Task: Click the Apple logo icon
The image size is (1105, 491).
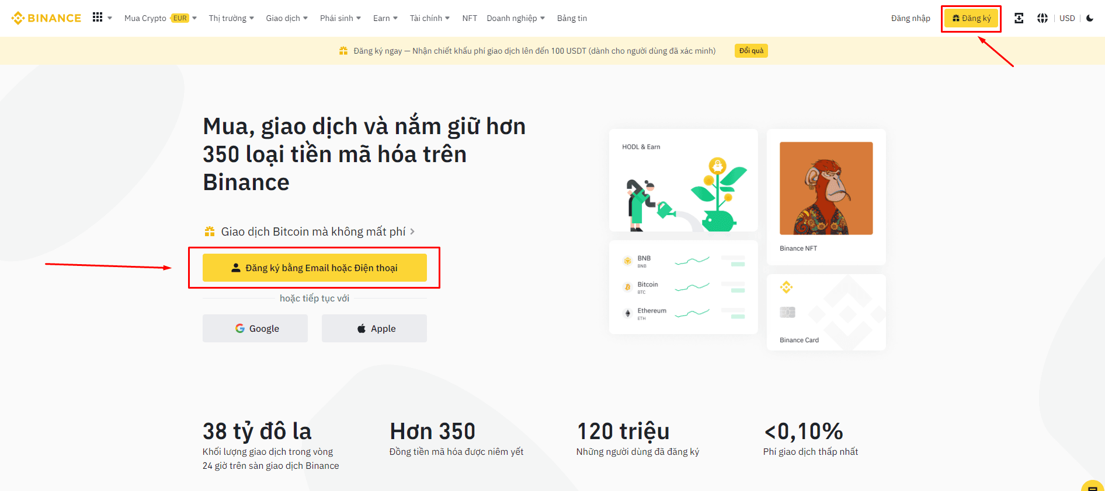Action: pyautogui.click(x=362, y=328)
